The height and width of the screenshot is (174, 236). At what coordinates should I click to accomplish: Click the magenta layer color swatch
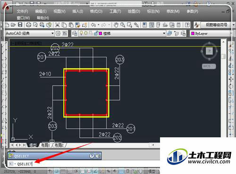pyautogui.click(x=101, y=33)
